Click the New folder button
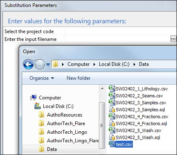 click(x=78, y=78)
